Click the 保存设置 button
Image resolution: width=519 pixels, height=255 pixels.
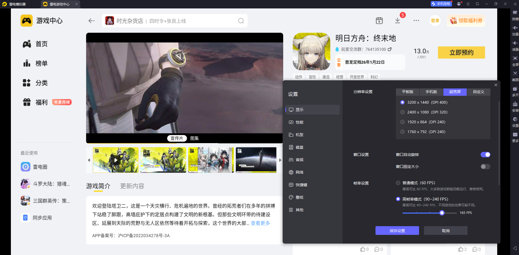click(397, 231)
